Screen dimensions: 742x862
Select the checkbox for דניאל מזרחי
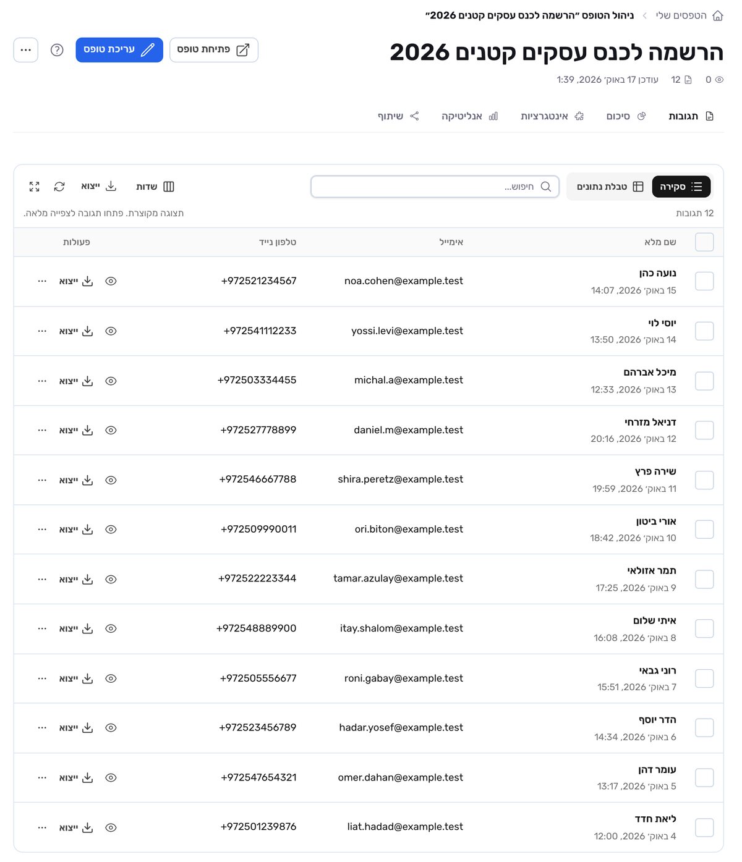[x=704, y=430]
